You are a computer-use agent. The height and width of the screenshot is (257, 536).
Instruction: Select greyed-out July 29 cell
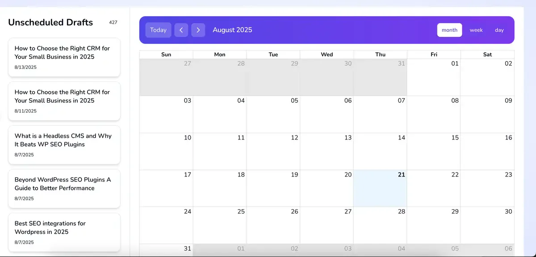pyautogui.click(x=273, y=77)
